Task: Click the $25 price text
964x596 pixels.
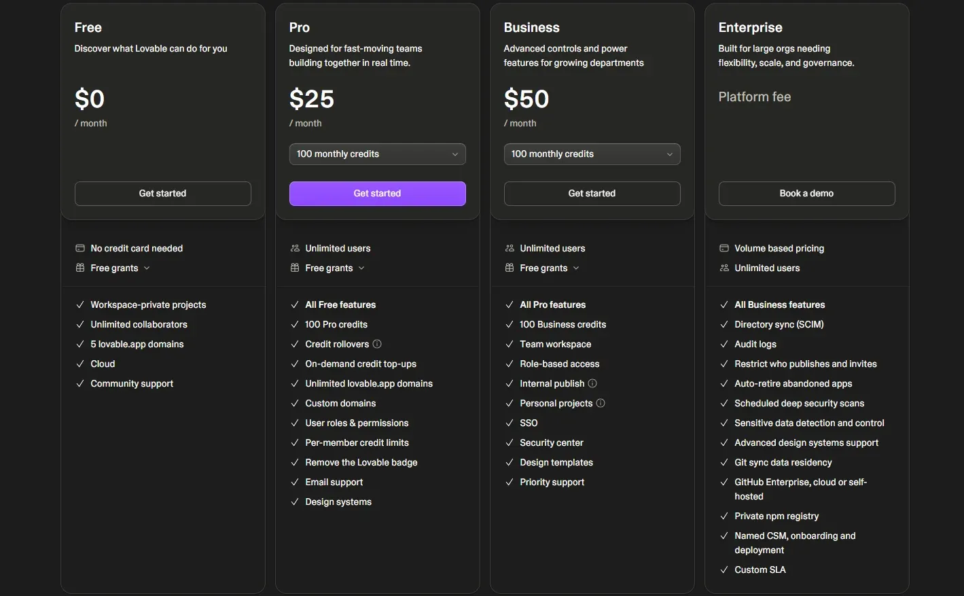Action: (x=312, y=99)
